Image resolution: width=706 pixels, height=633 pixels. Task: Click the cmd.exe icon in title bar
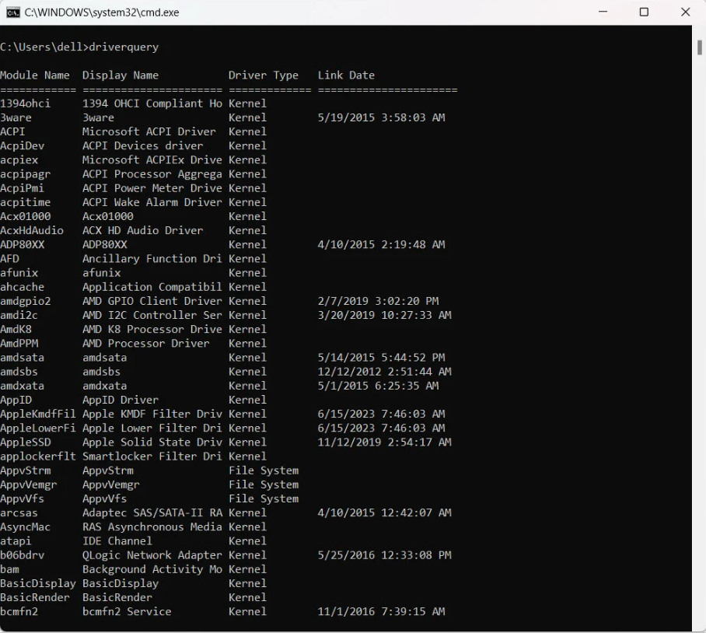coord(13,12)
